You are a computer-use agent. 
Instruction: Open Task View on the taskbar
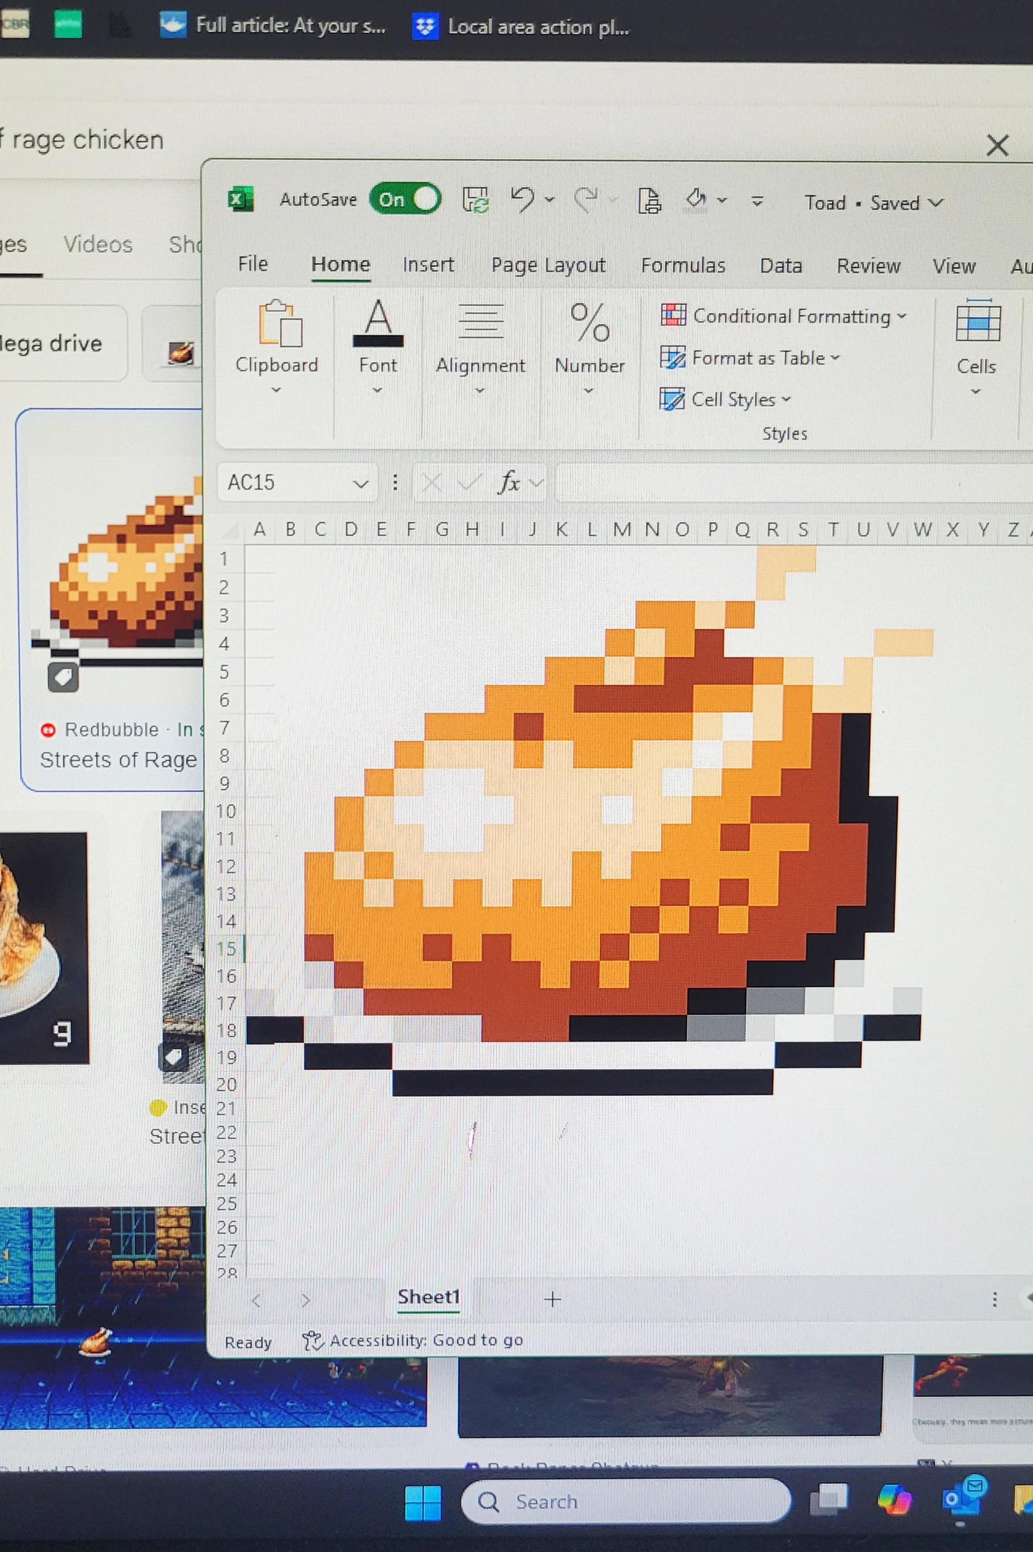(829, 1501)
